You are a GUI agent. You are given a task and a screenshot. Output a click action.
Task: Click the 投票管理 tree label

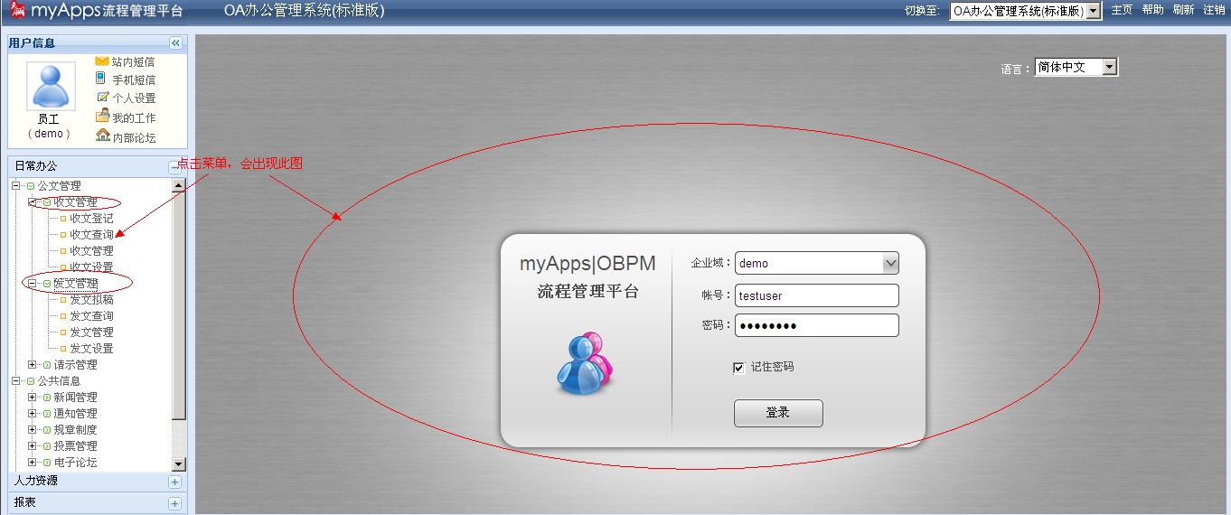pos(75,445)
